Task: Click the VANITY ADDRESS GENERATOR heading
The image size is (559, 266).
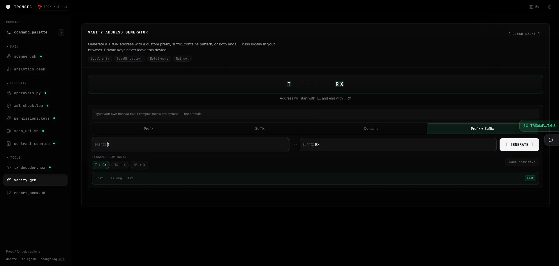Action: (x=118, y=32)
